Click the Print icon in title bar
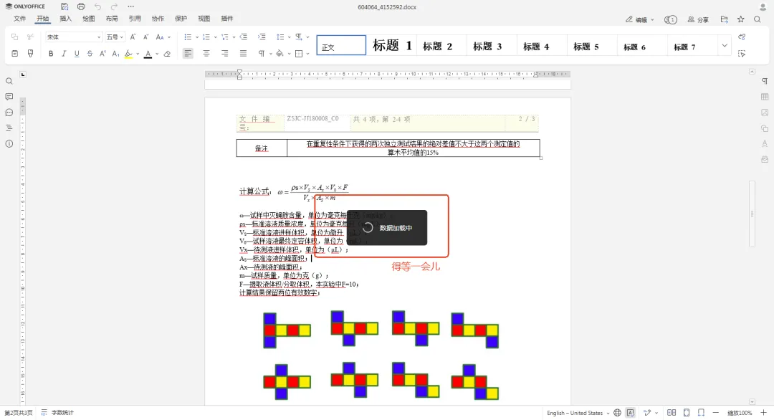The image size is (774, 420). [x=81, y=6]
